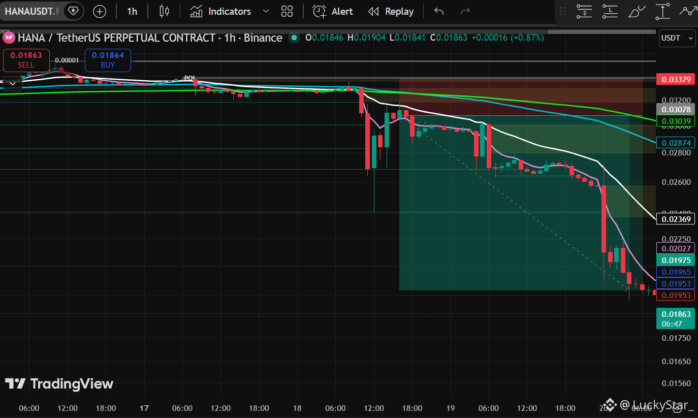Click the green 0.03039 moving average label
This screenshot has width=698, height=418.
point(676,121)
